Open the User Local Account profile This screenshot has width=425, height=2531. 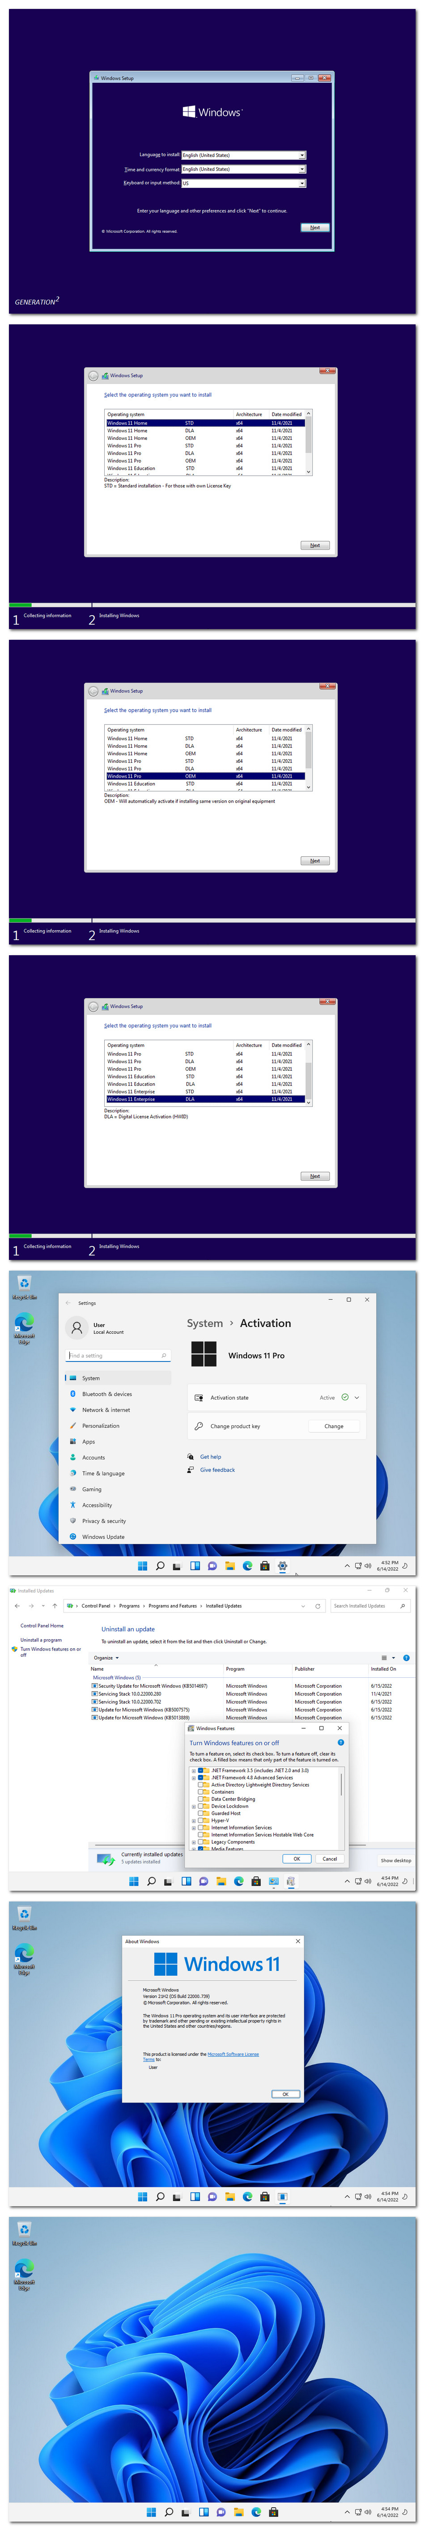click(x=96, y=1327)
